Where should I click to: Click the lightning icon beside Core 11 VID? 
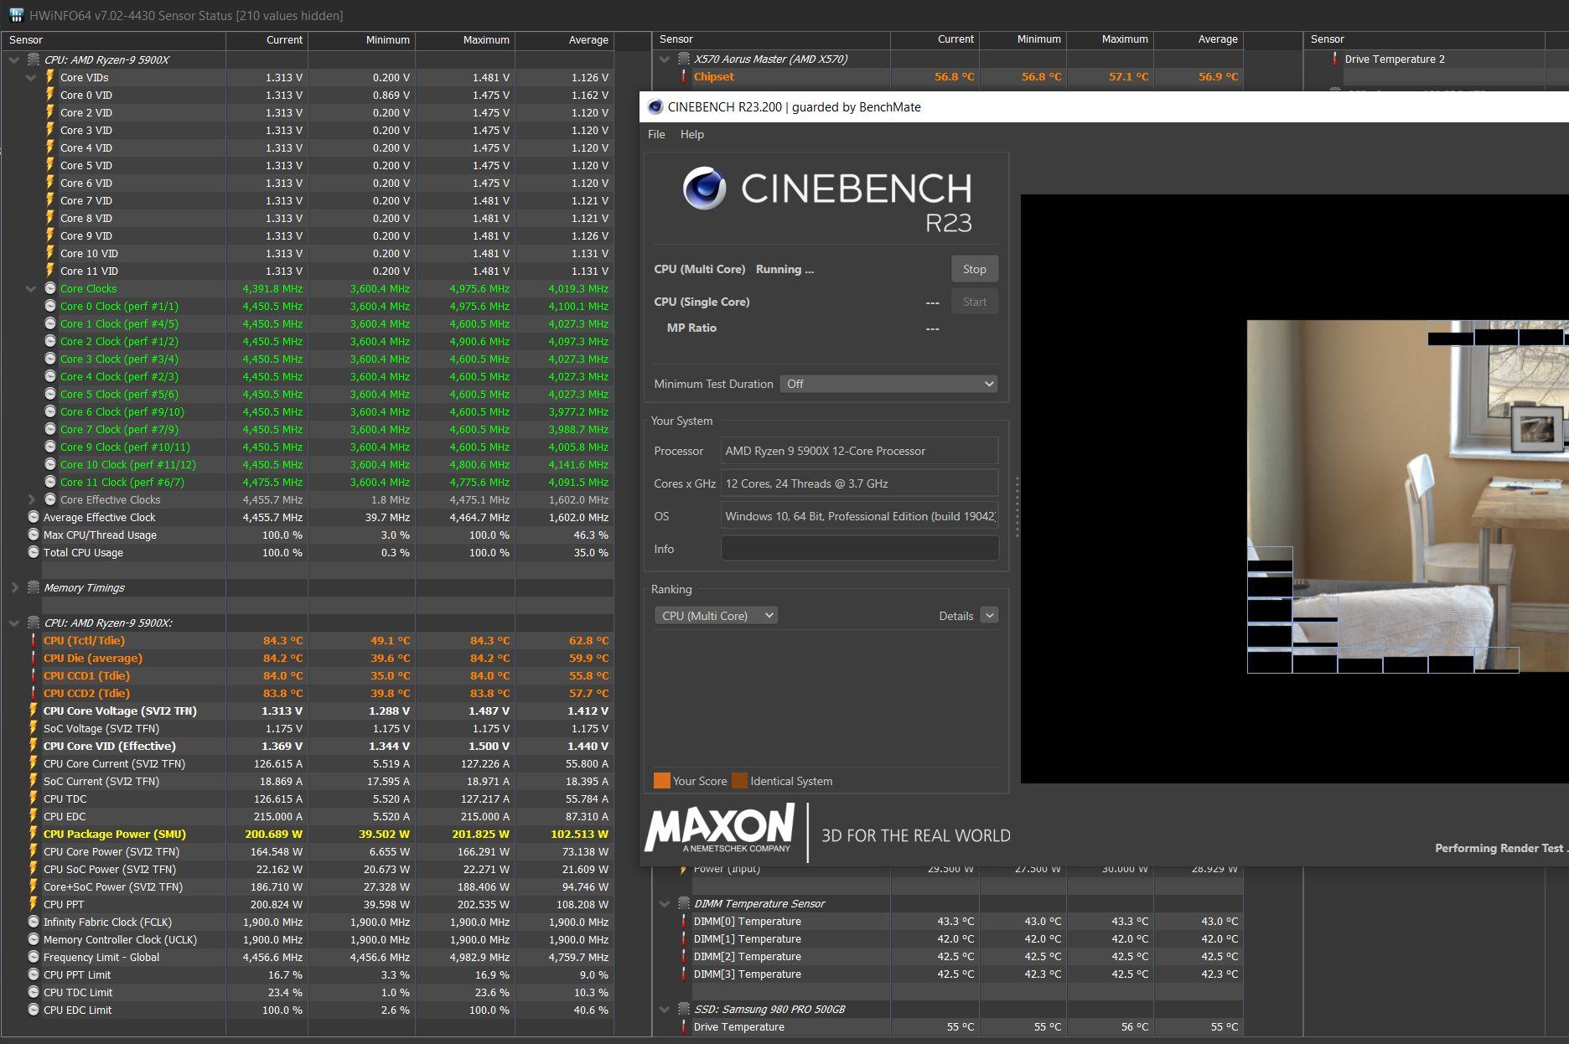[x=49, y=271]
